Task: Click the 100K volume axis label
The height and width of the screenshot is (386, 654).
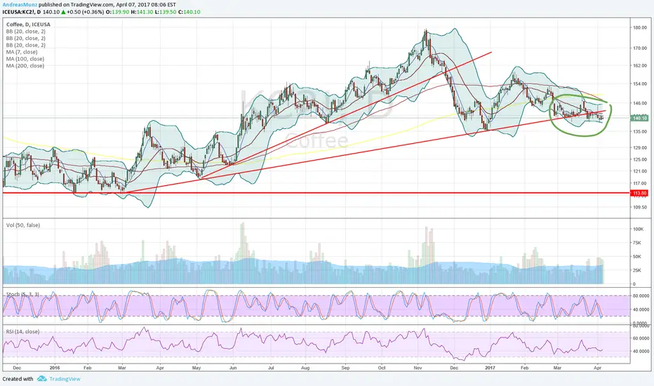Action: pyautogui.click(x=638, y=229)
